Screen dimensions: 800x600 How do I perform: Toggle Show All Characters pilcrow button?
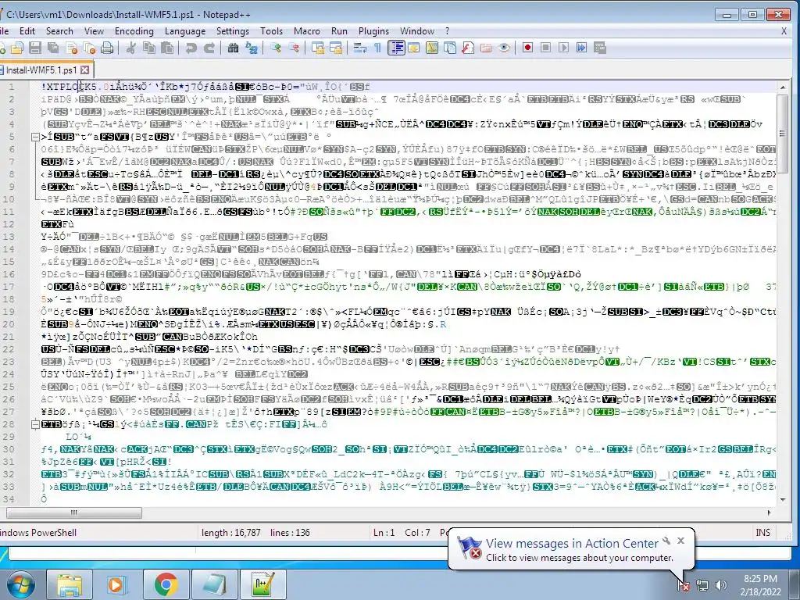[x=377, y=48]
